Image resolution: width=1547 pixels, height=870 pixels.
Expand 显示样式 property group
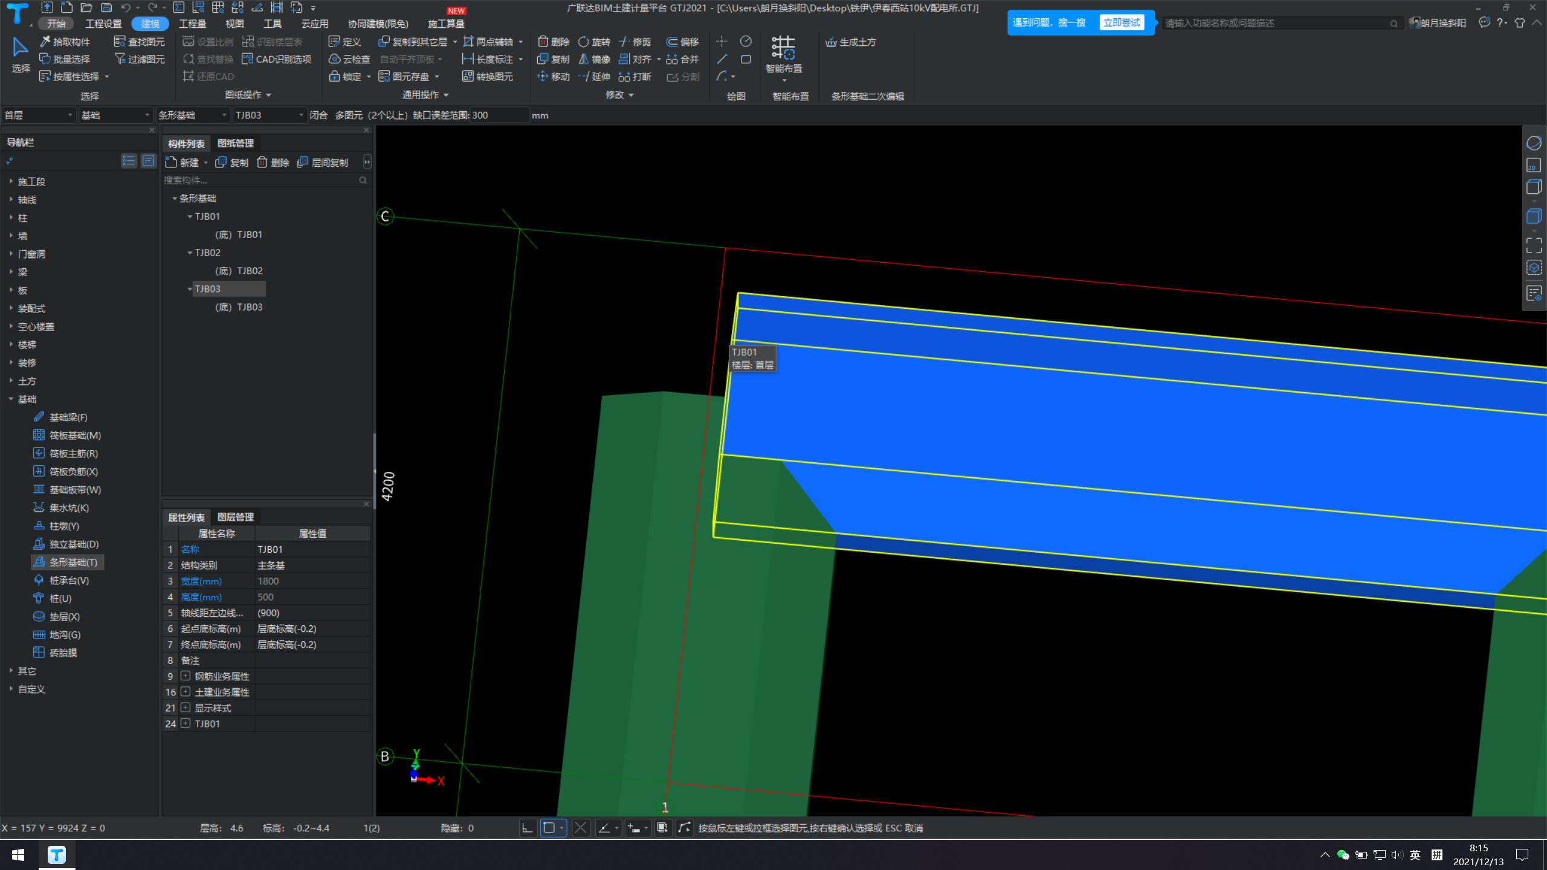point(186,707)
